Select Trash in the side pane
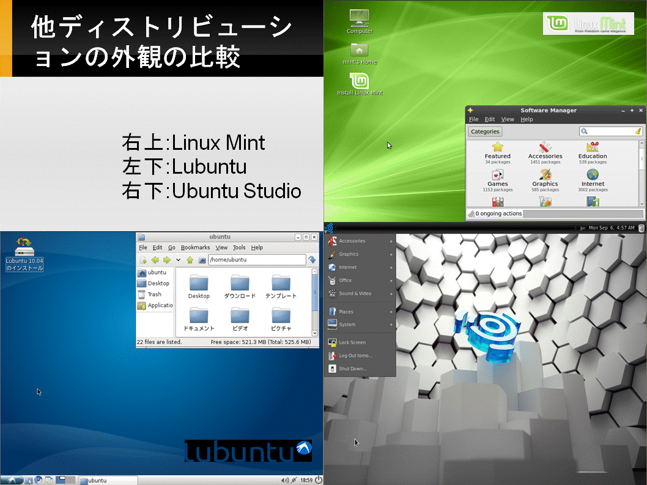 [154, 294]
